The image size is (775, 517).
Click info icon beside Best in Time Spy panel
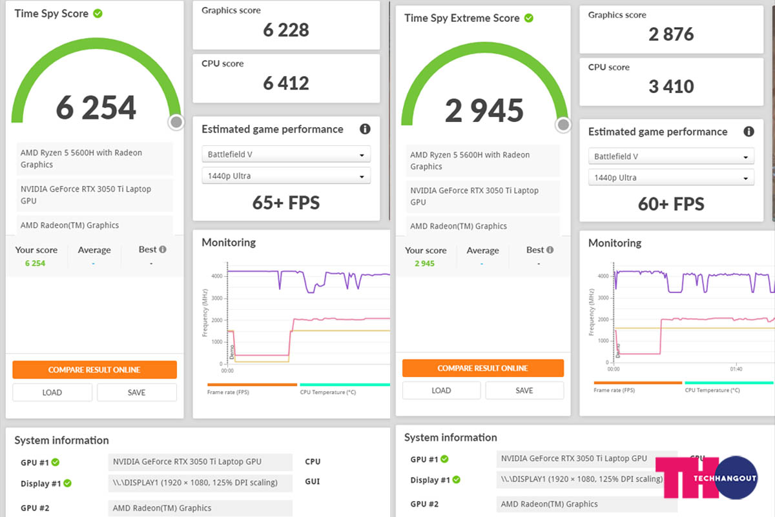tap(163, 249)
